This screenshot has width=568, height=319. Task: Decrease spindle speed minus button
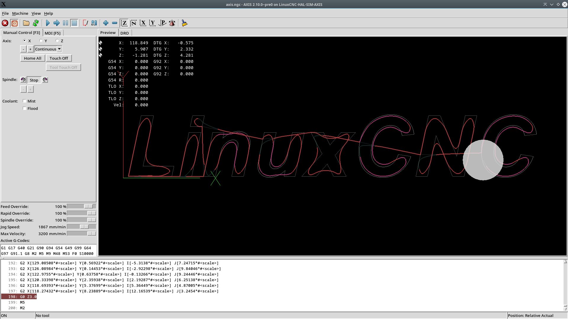(23, 89)
